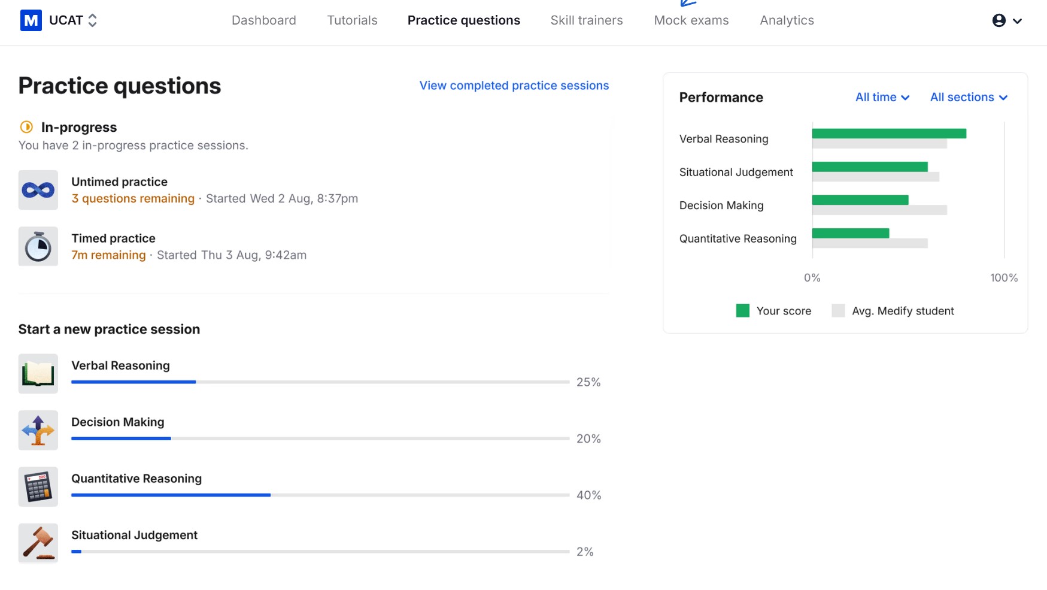
Task: Click the Medify M logo icon
Action: click(x=31, y=20)
